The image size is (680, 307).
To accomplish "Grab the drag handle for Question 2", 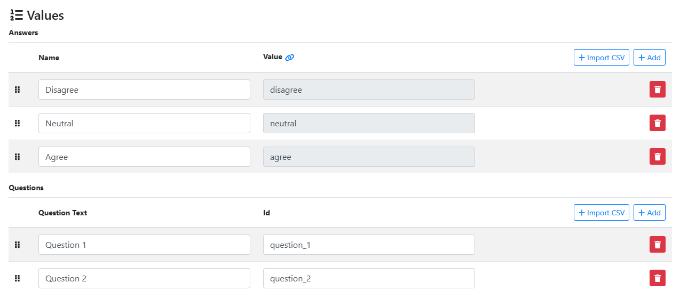I will pyautogui.click(x=17, y=278).
